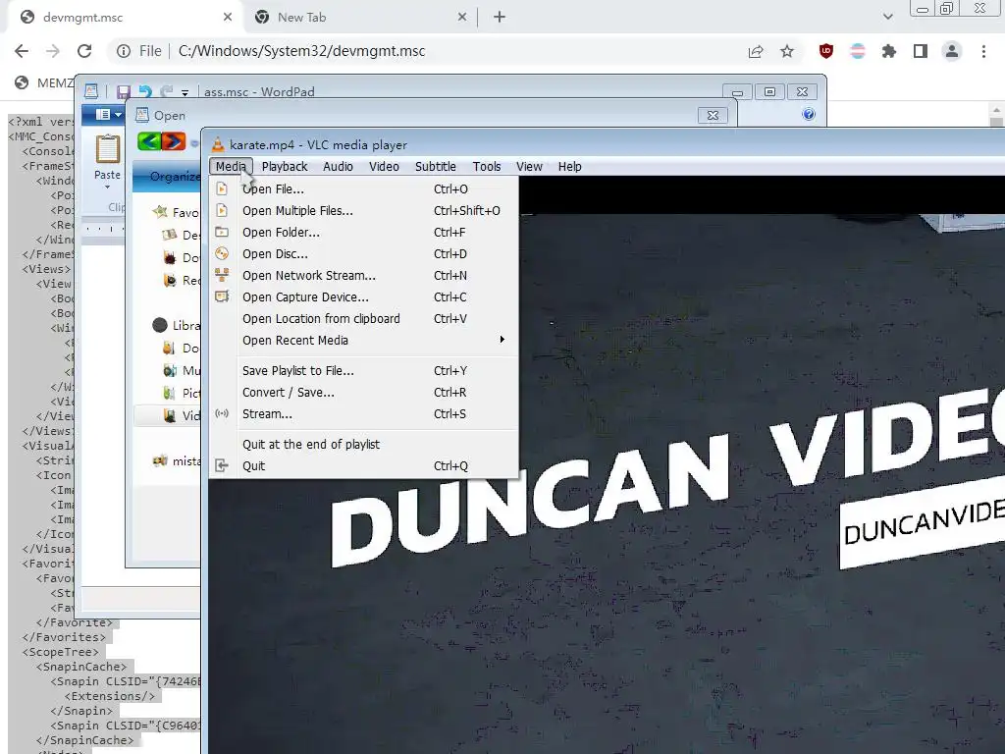Choose Open Network Stream... entry
The height and width of the screenshot is (754, 1005).
(363, 276)
